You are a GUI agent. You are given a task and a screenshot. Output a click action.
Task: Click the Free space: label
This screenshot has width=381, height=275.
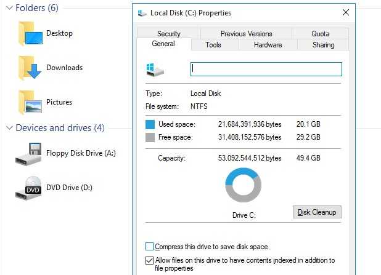pos(176,137)
